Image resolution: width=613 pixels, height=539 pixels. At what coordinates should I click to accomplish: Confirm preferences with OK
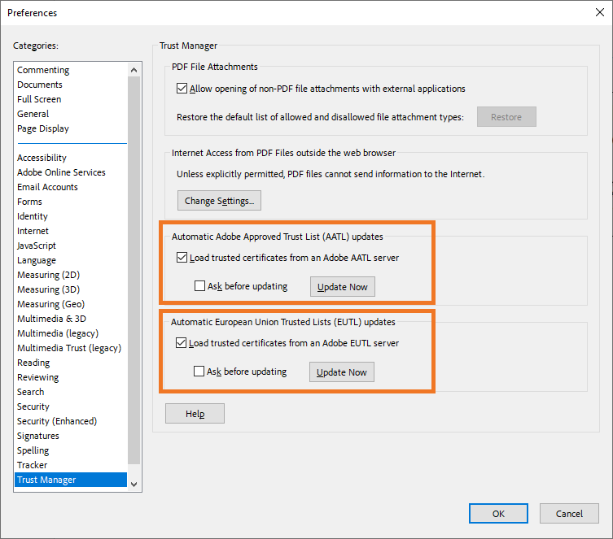[x=498, y=514]
